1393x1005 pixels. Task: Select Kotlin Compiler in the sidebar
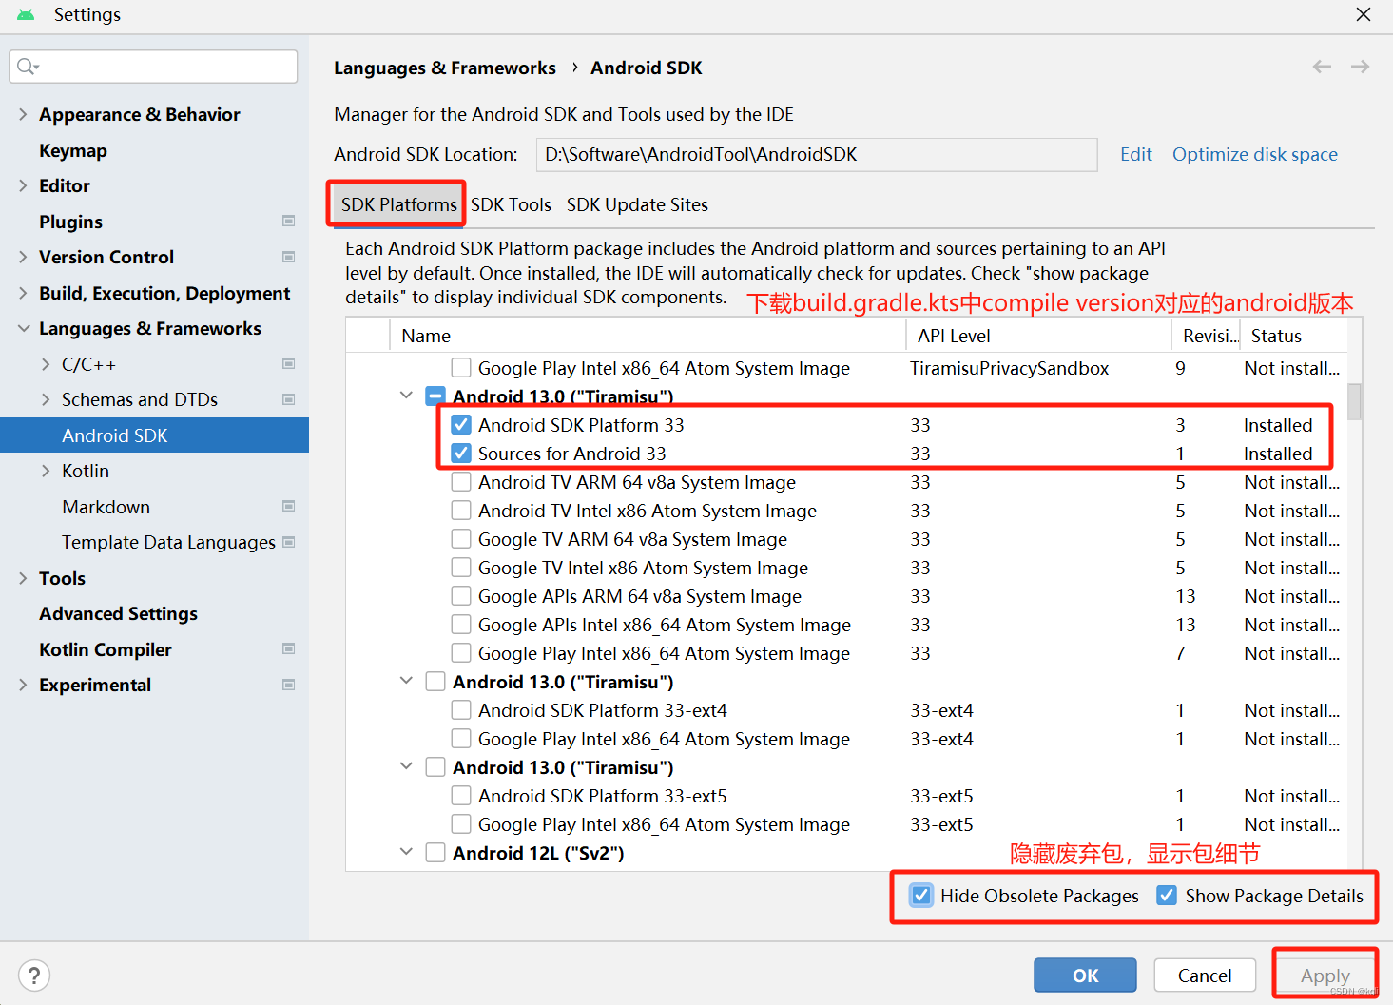[105, 649]
